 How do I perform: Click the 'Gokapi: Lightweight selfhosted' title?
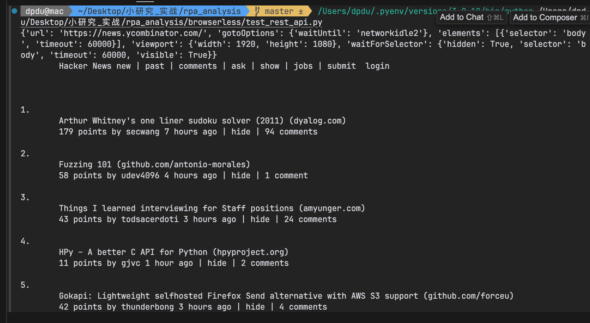(286, 296)
